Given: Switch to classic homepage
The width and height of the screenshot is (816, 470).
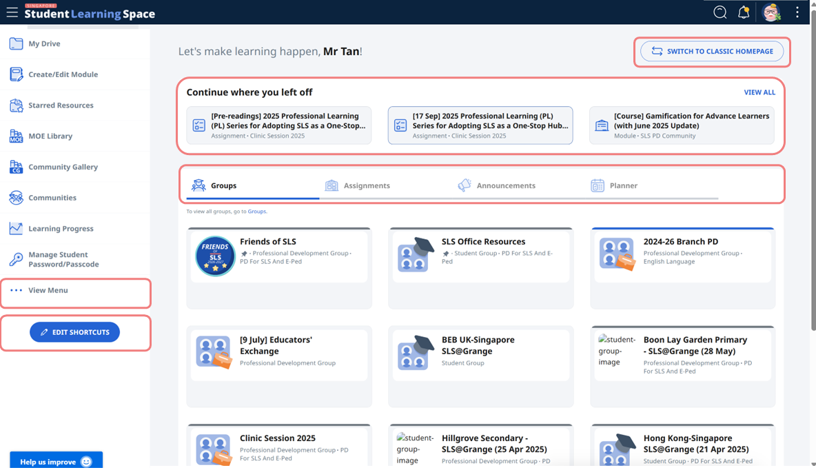Looking at the screenshot, I should coord(712,51).
